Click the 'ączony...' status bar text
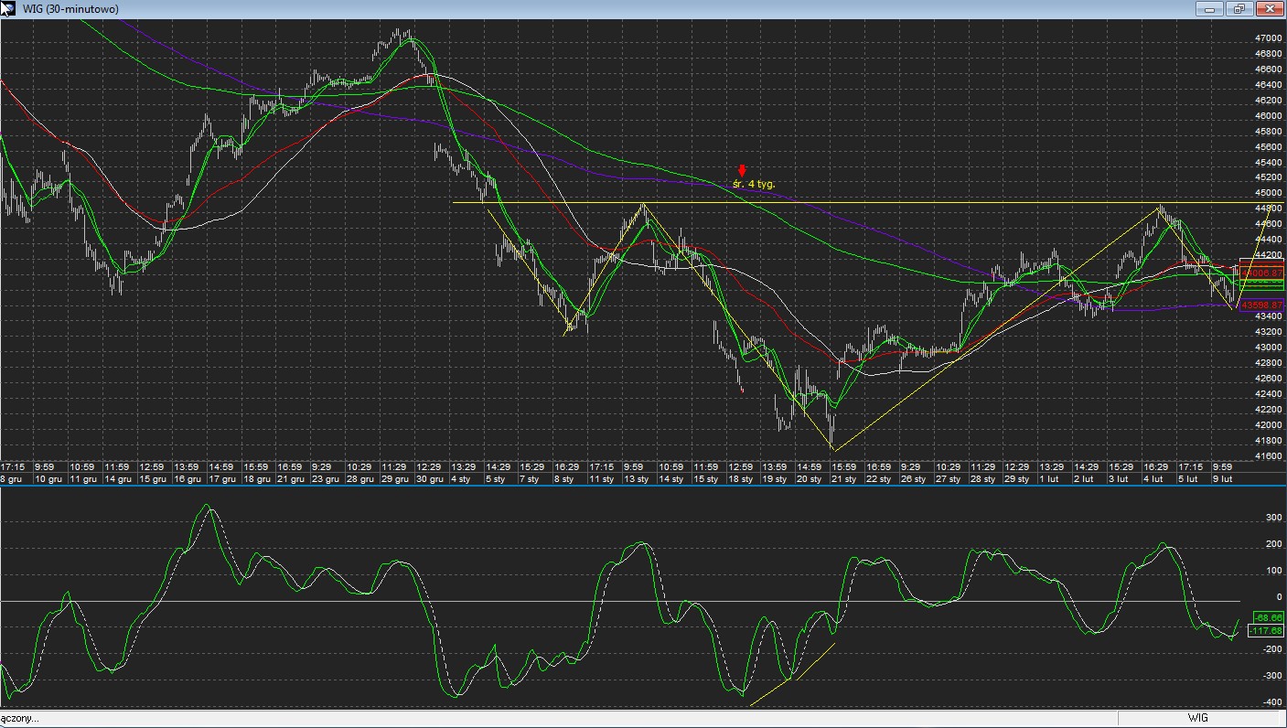 click(x=20, y=719)
